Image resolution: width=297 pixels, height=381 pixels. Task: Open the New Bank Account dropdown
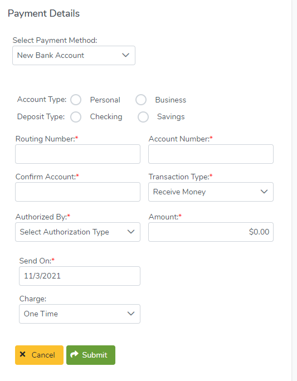74,55
